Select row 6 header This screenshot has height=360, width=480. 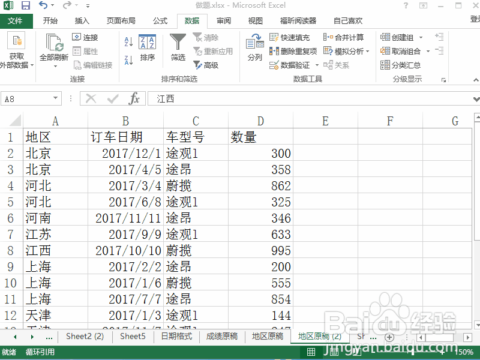pyautogui.click(x=11, y=218)
